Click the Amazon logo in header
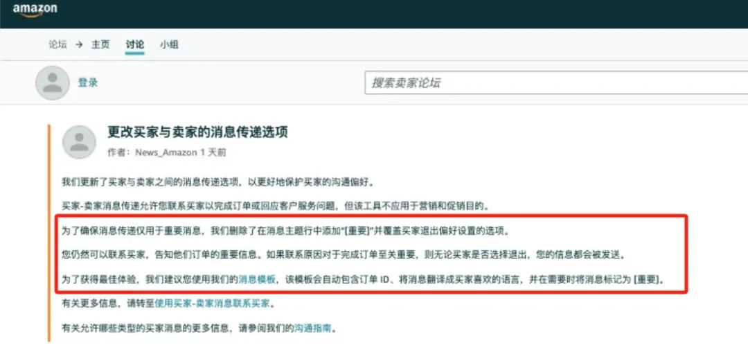748x352 pixels. (35, 10)
